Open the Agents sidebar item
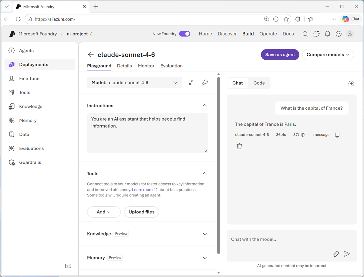Viewport: 364px width, 277px height. [x=40, y=51]
